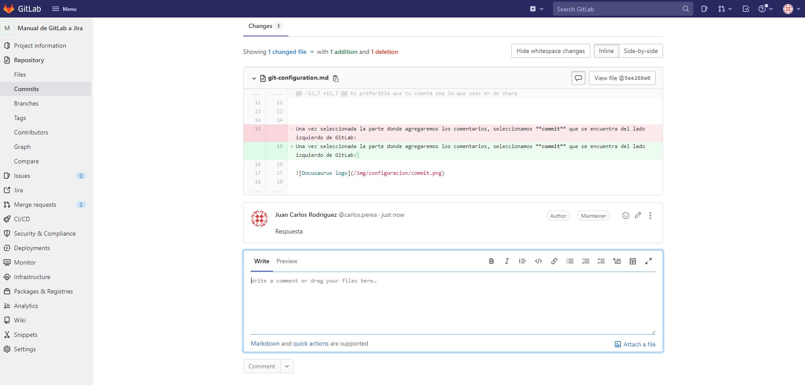Click the Security & Compliance shield icon
This screenshot has height=385, width=805.
pos(7,233)
